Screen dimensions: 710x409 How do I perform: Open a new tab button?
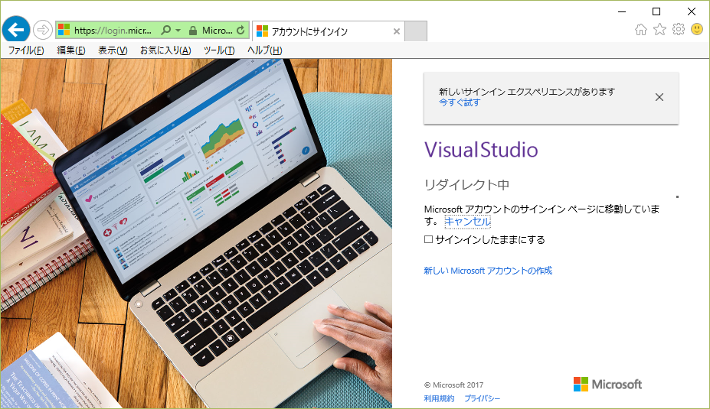click(x=416, y=31)
